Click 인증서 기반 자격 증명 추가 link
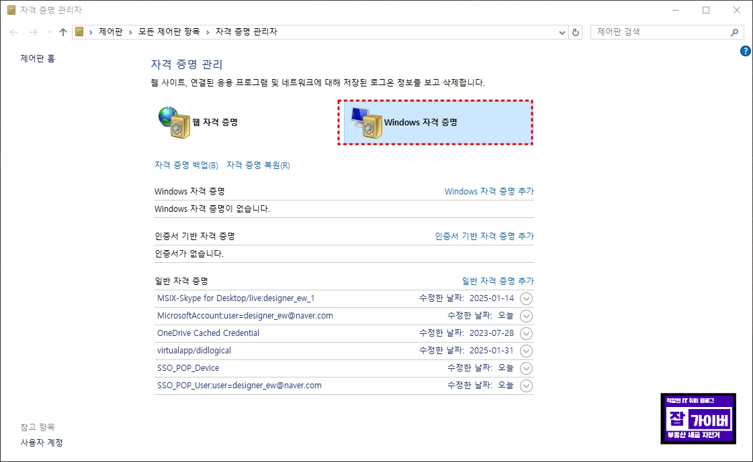753x462 pixels. 484,236
